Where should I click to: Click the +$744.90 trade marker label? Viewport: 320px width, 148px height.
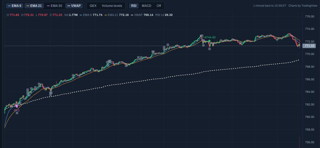(210, 38)
